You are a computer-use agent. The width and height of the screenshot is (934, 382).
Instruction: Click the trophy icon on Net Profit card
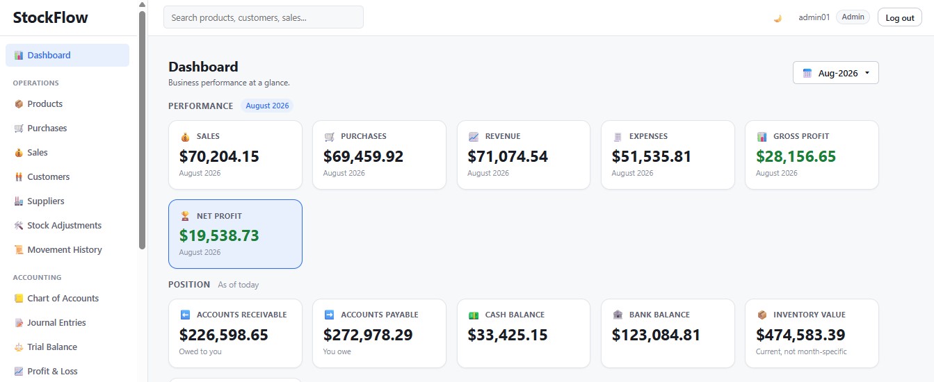(184, 217)
